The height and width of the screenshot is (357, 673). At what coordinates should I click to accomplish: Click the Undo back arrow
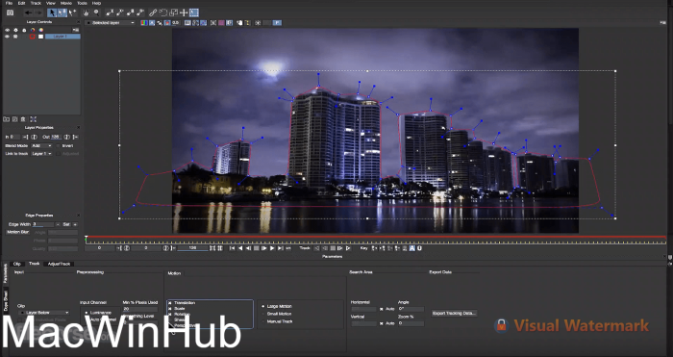pyautogui.click(x=28, y=13)
